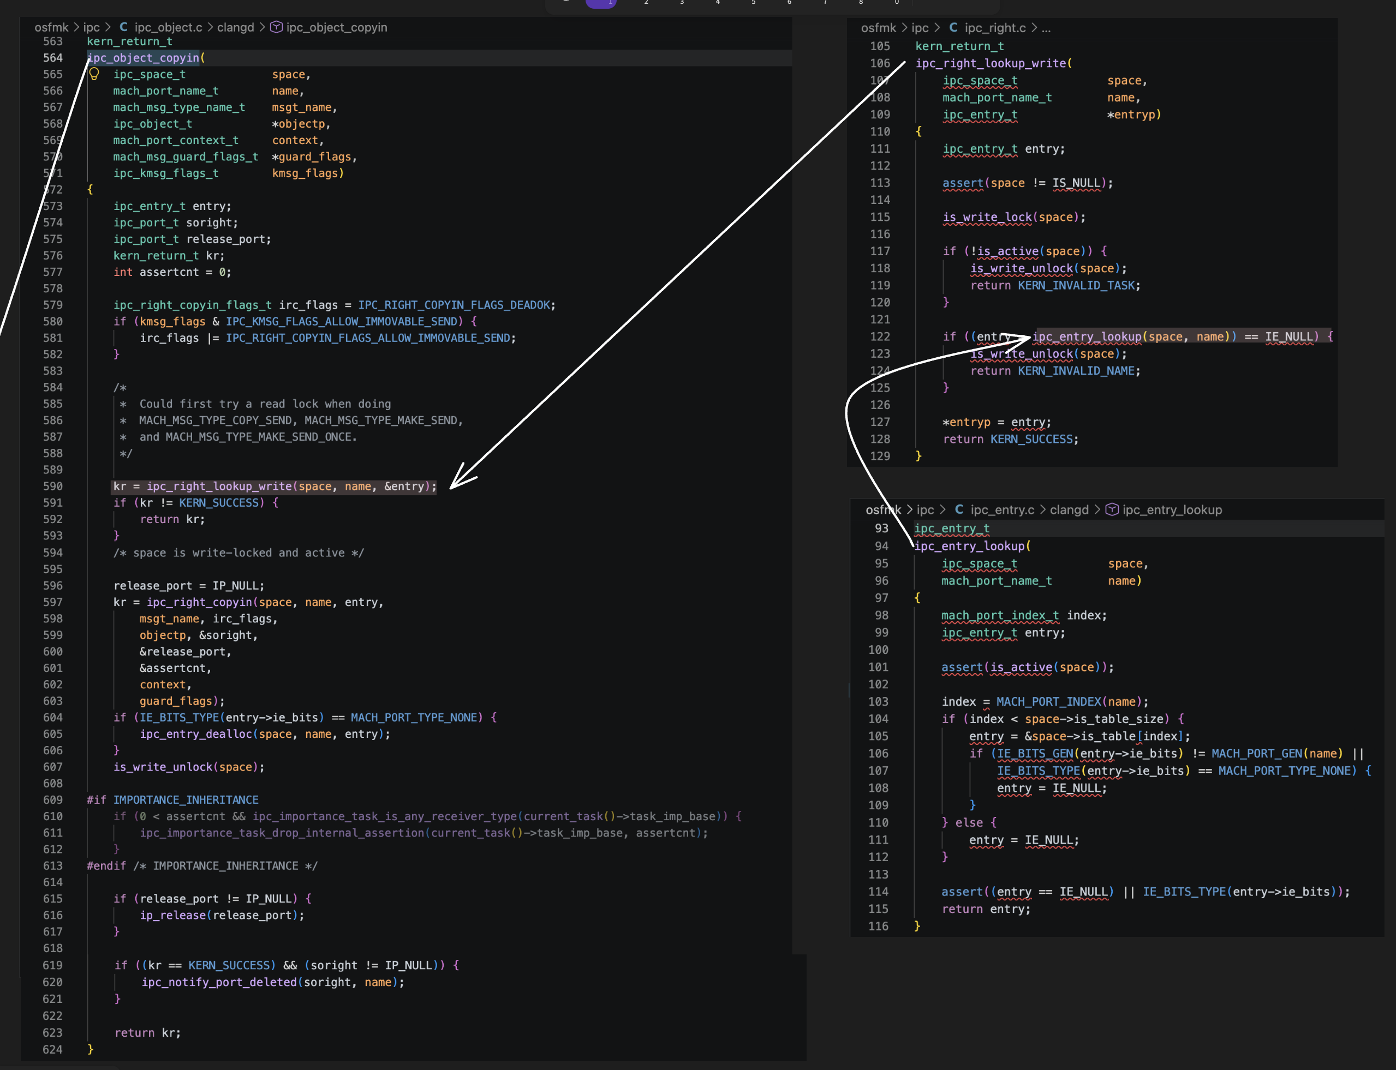1396x1070 pixels.
Task: Click KERN_INVALID_TASK return value
Action: click(1076, 285)
